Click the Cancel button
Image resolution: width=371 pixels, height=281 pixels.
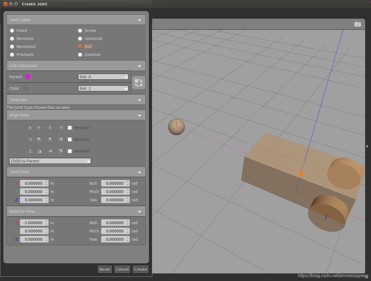122,269
